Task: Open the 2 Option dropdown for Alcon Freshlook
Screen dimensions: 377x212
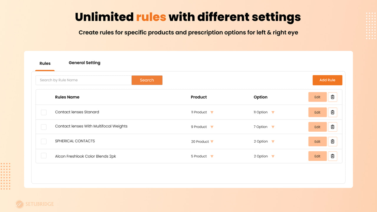Action: (x=273, y=156)
